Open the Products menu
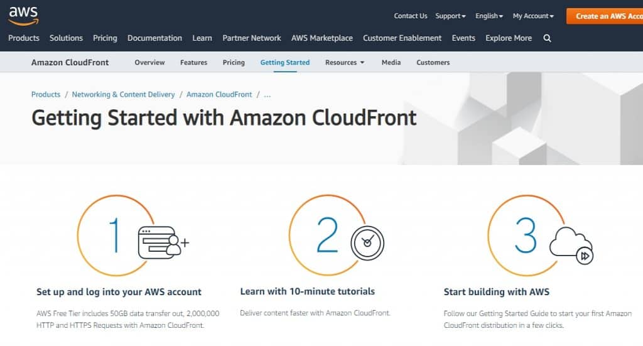 tap(24, 38)
